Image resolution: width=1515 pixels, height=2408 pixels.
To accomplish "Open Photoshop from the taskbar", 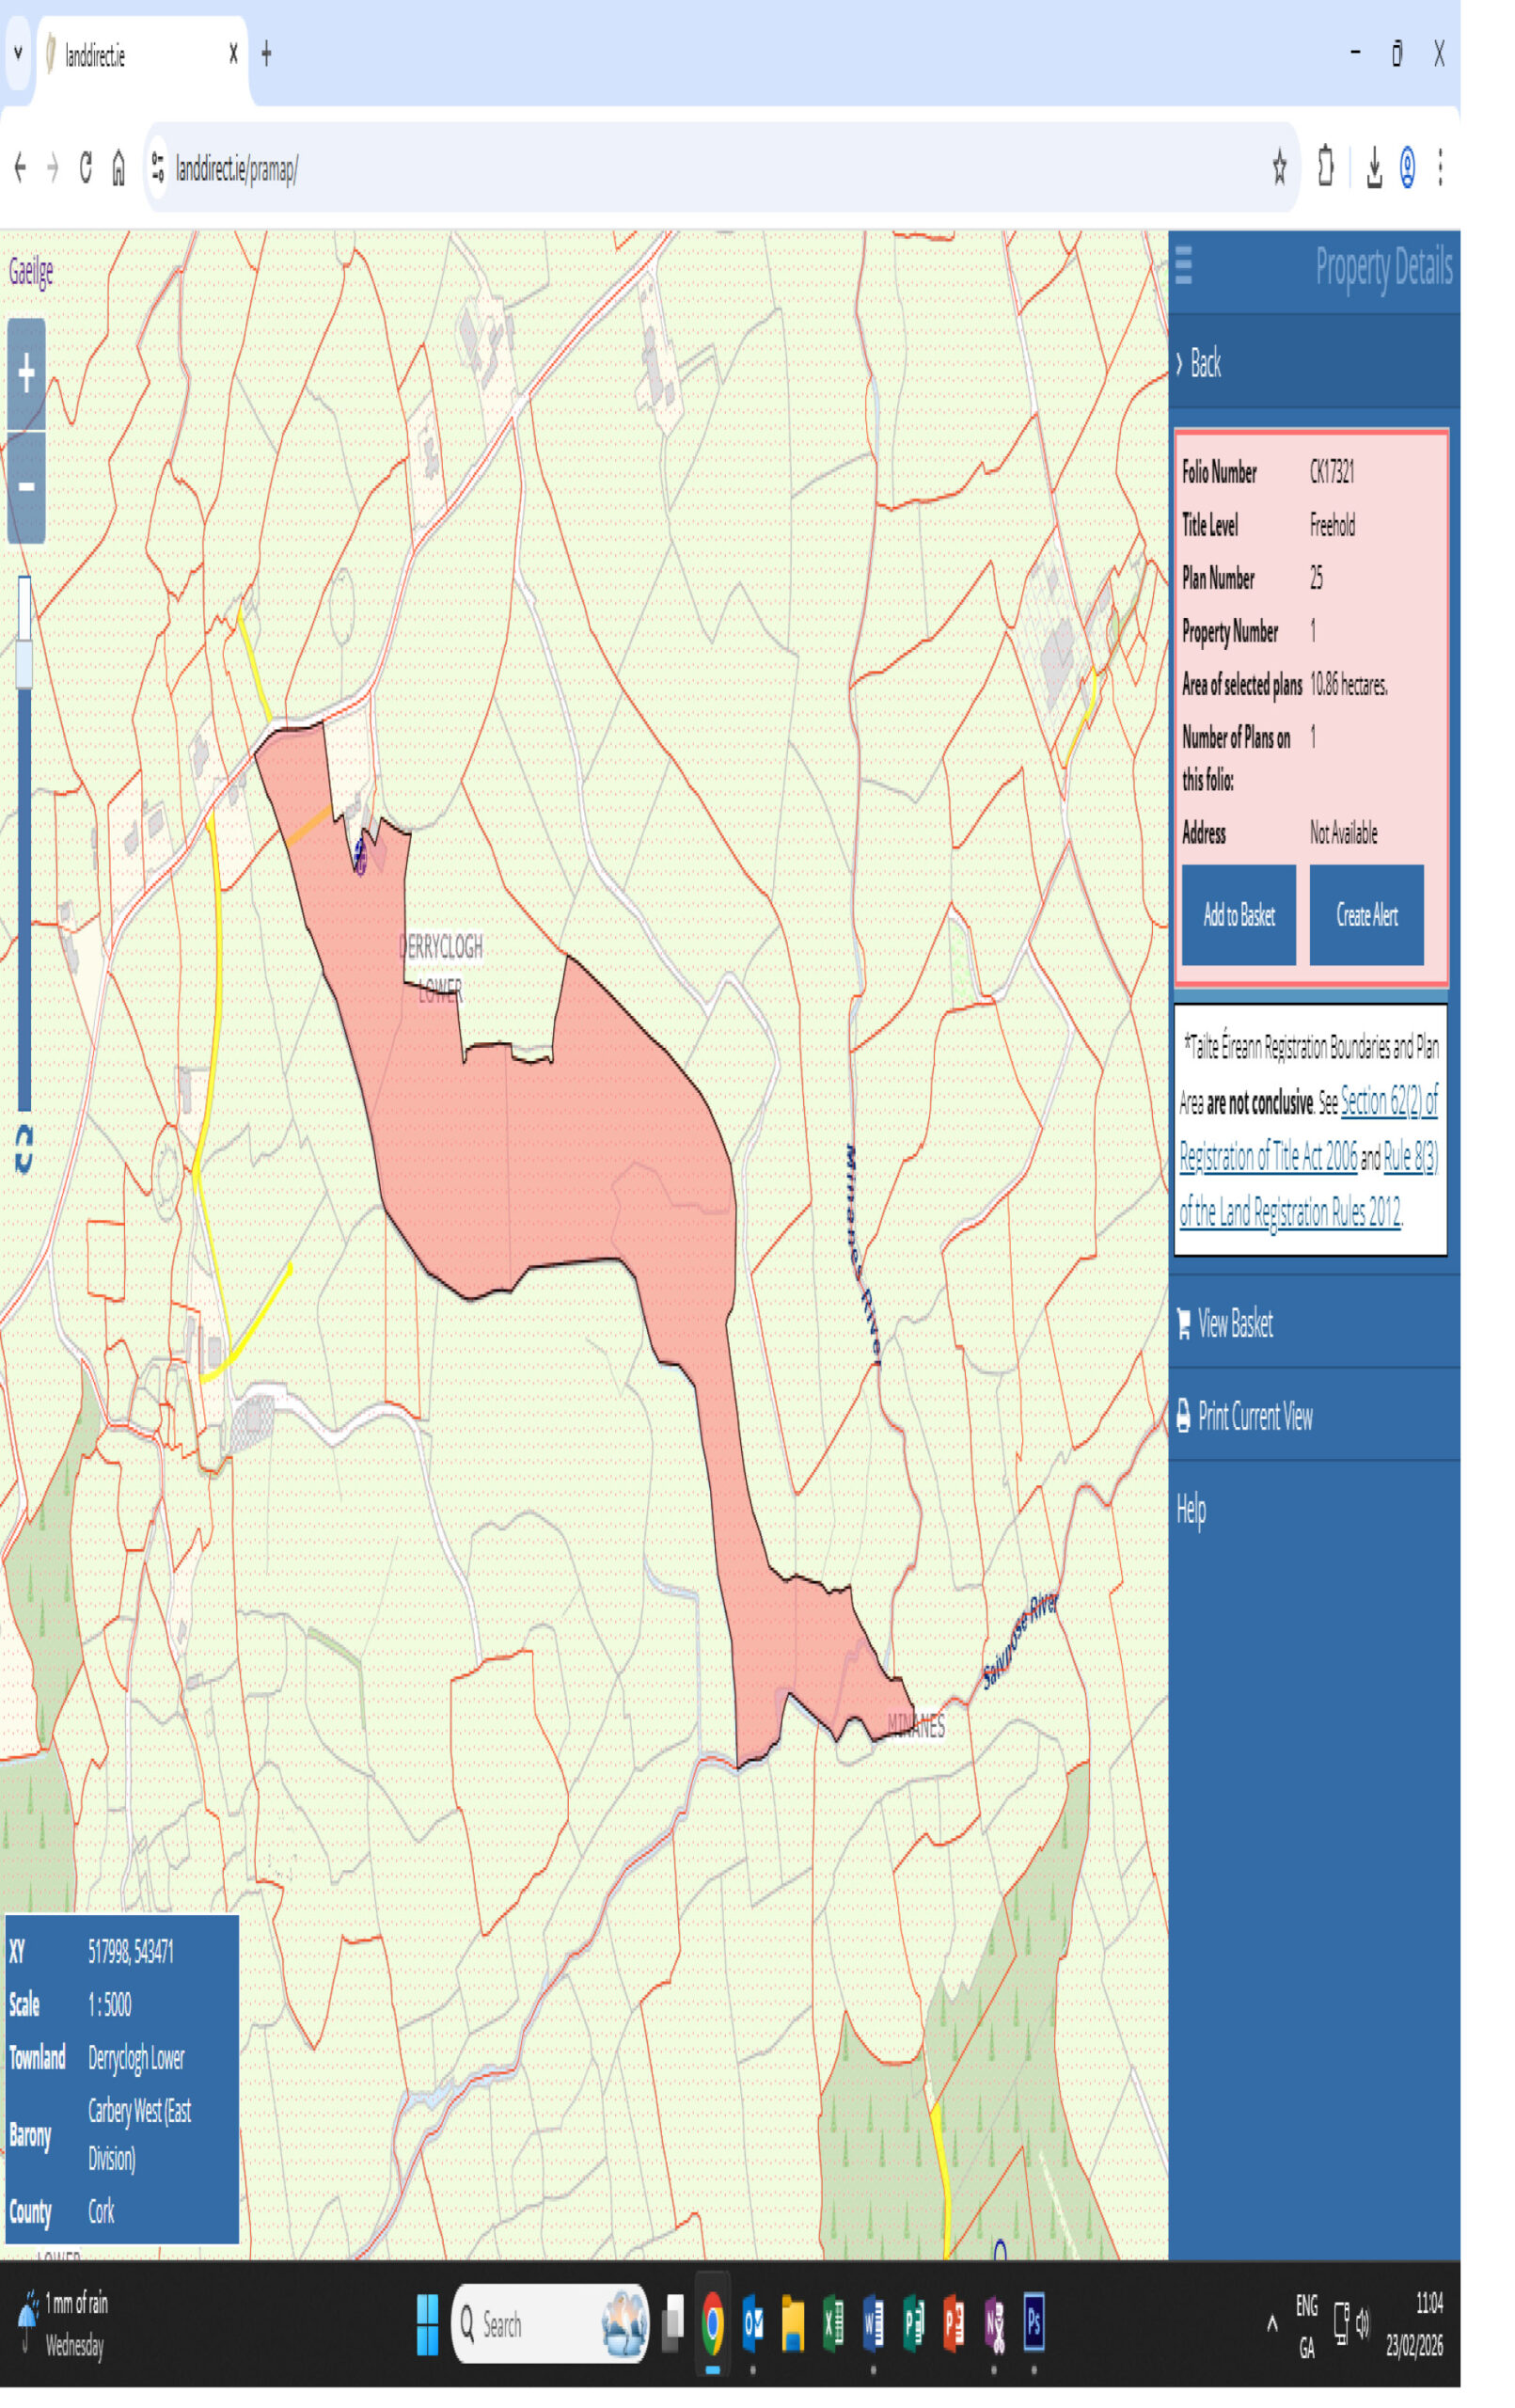I will (x=1033, y=2324).
